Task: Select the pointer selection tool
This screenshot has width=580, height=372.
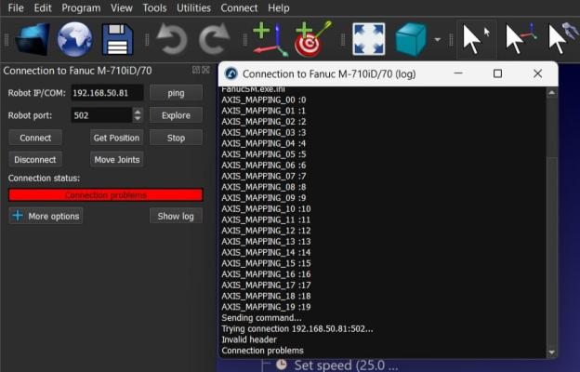Action: (477, 40)
